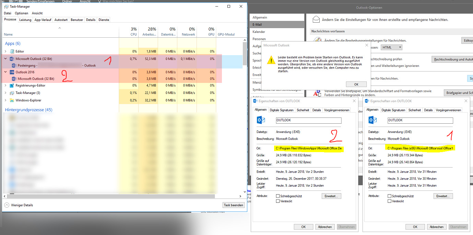The image size is (473, 235).
Task: Click Abbrechen in right Eigenschaften dialog
Action: tap(437, 227)
